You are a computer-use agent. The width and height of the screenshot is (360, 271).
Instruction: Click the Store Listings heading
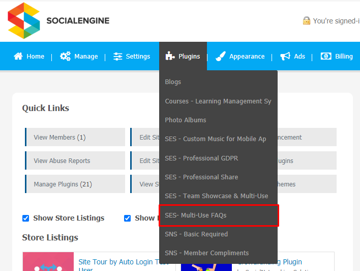coord(50,237)
